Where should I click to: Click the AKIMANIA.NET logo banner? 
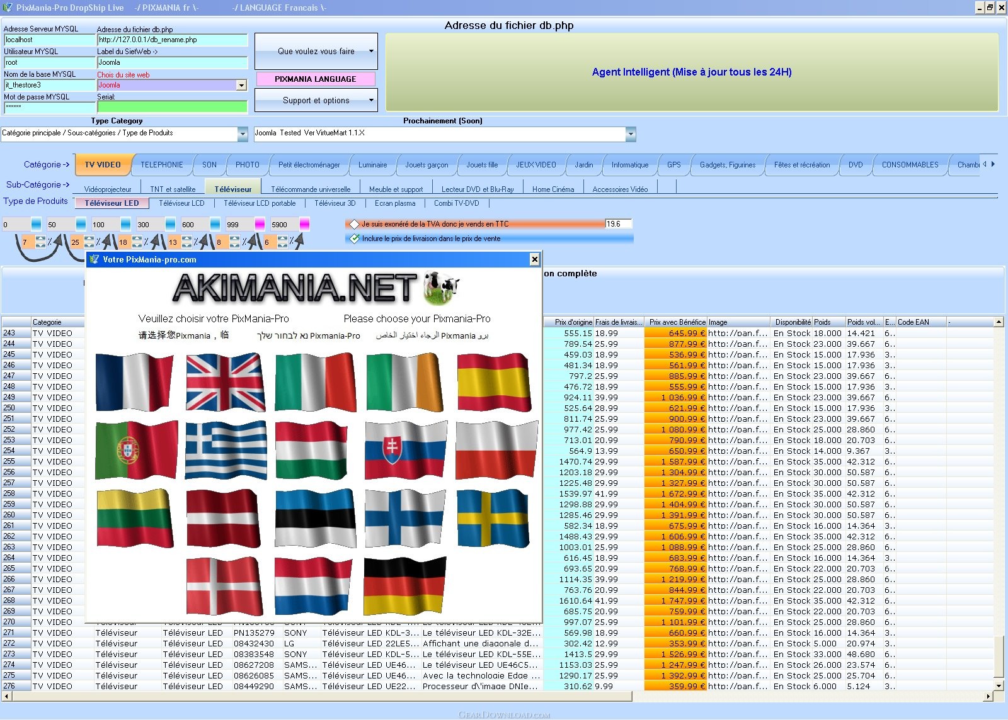pos(315,288)
